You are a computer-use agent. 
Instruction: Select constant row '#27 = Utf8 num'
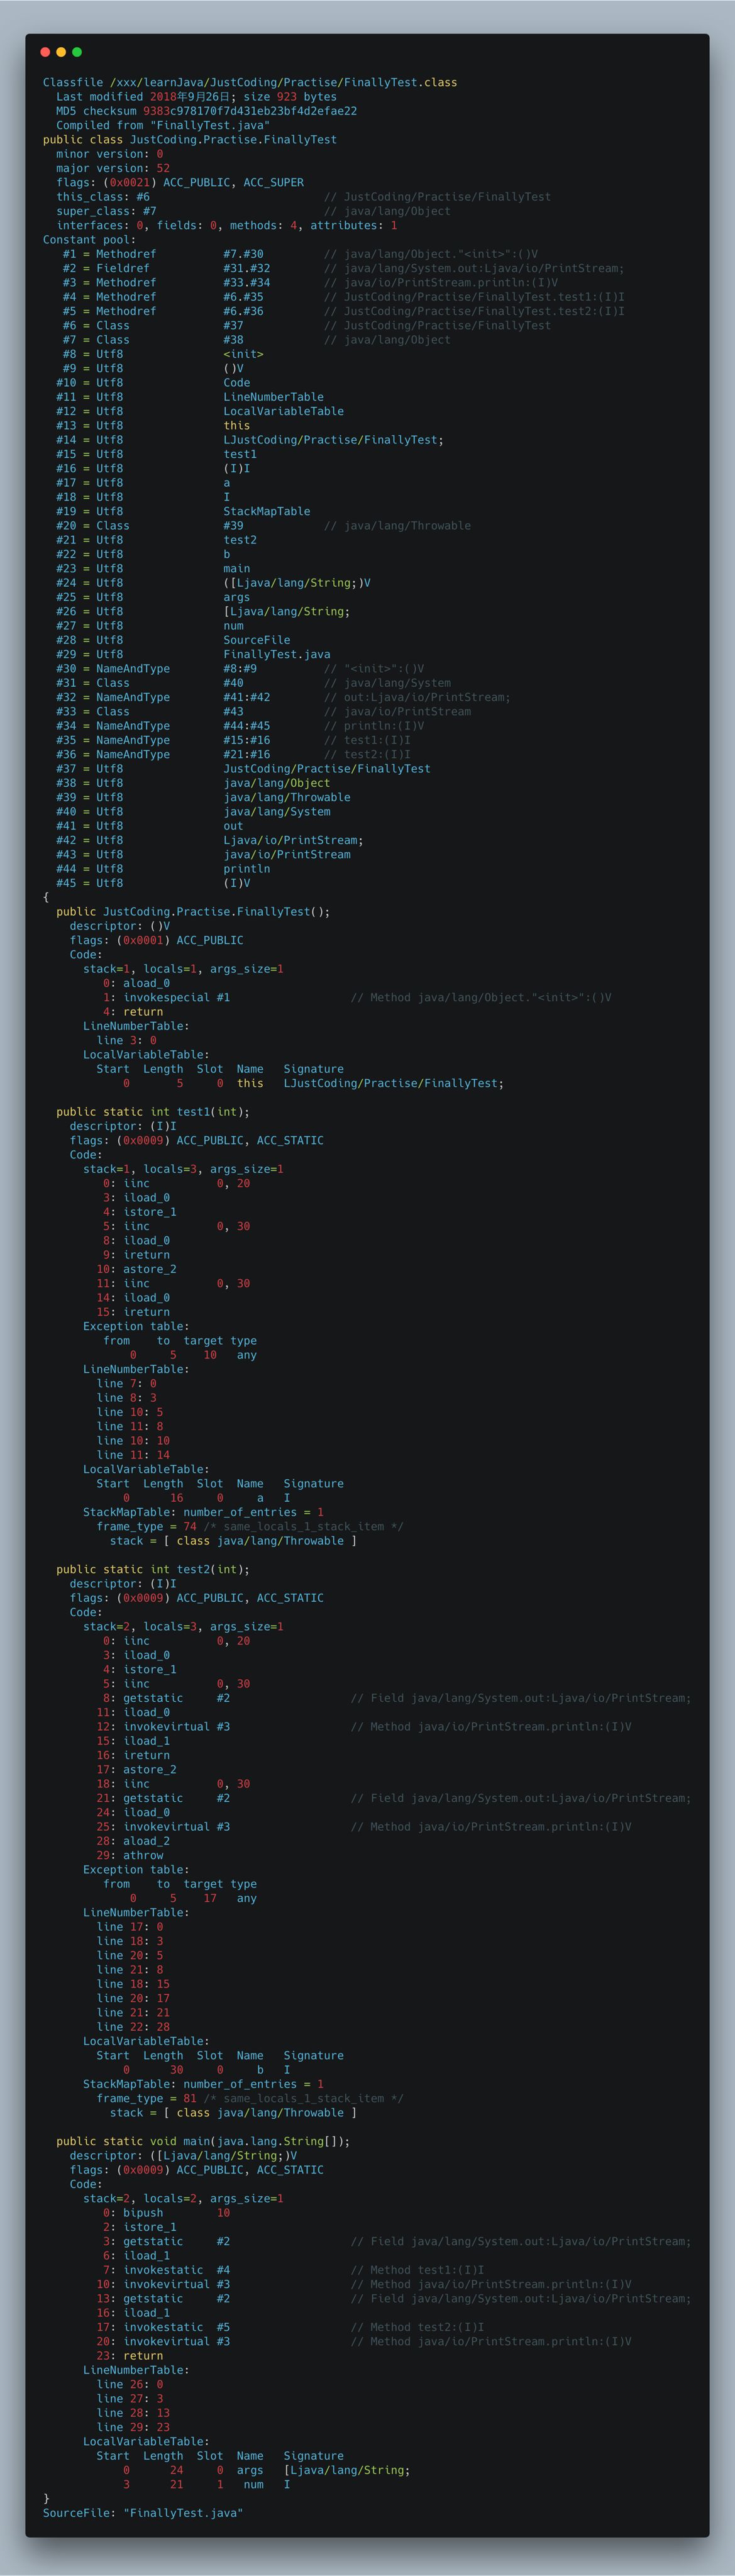click(149, 626)
